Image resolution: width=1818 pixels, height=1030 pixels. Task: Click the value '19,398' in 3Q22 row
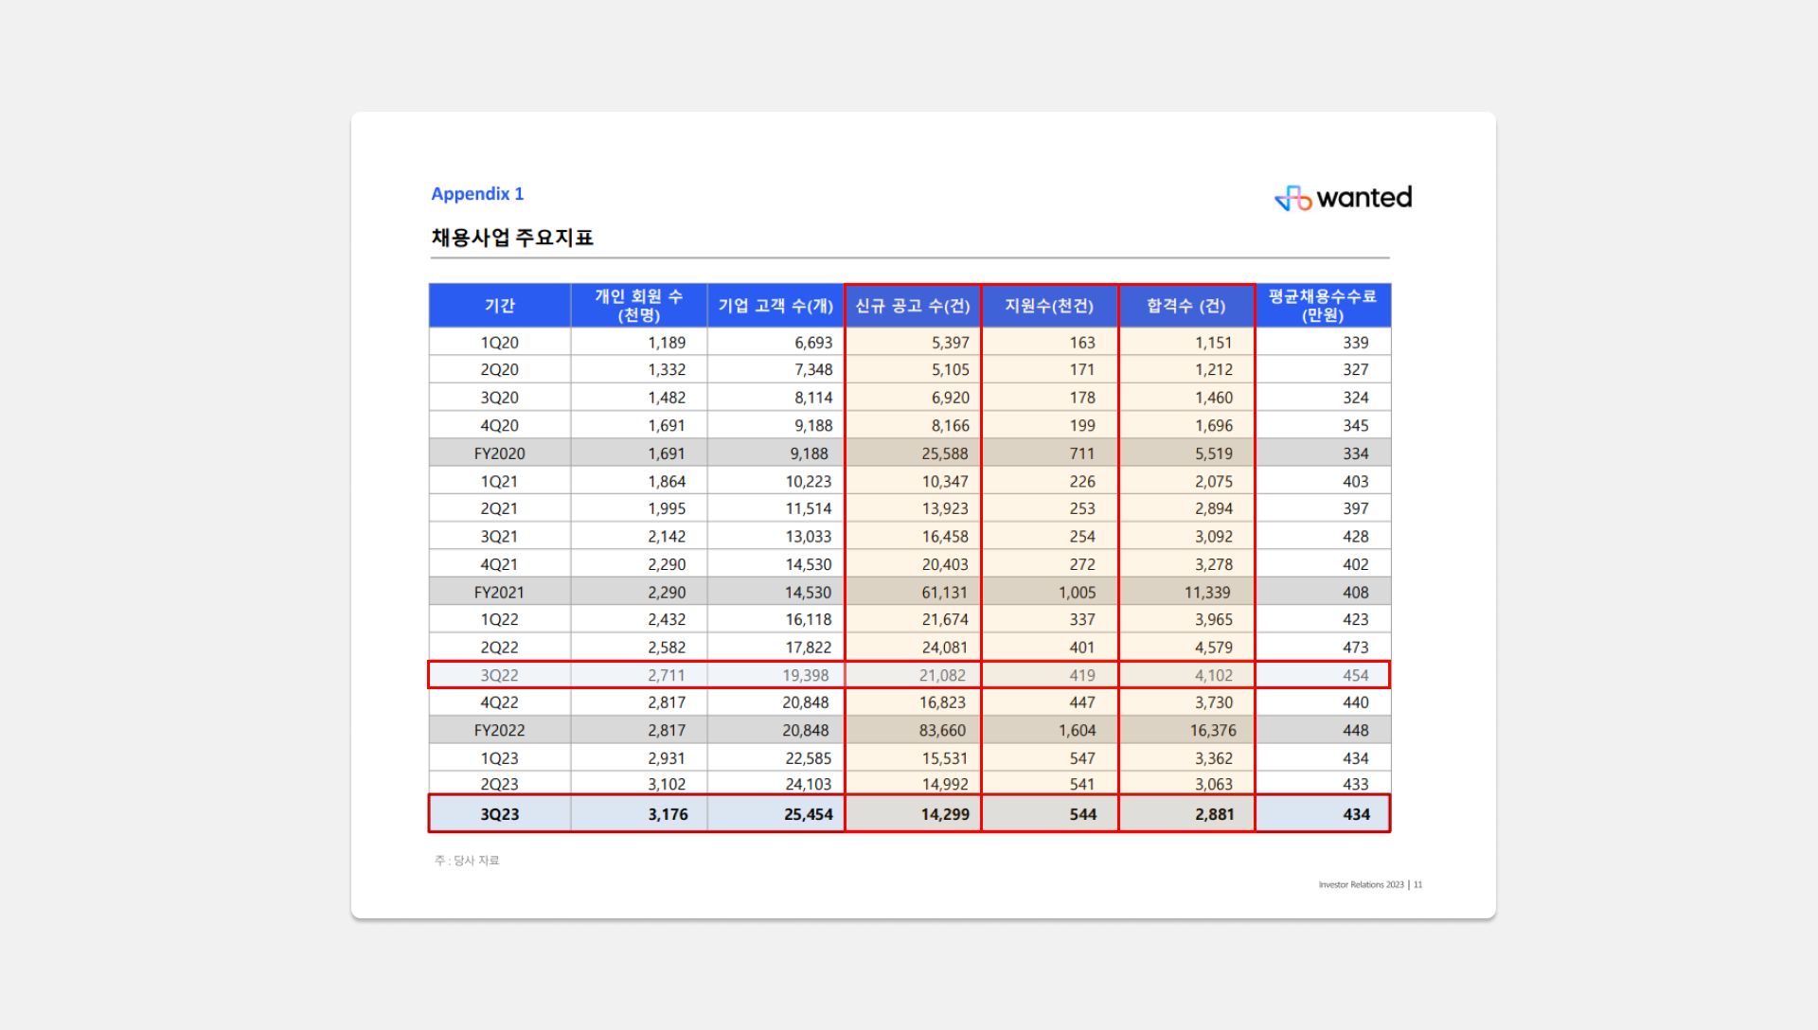806,676
